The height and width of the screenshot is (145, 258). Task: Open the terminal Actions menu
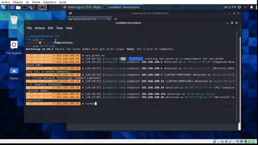point(40,28)
